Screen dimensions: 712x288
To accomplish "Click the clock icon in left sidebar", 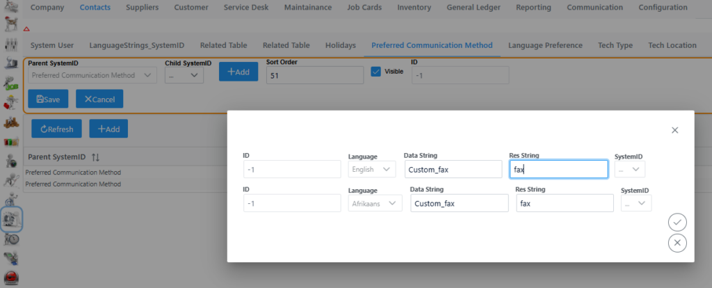I will coord(11,239).
